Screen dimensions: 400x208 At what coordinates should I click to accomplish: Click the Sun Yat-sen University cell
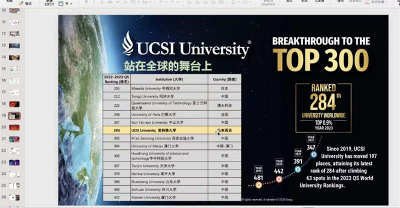coord(169,122)
